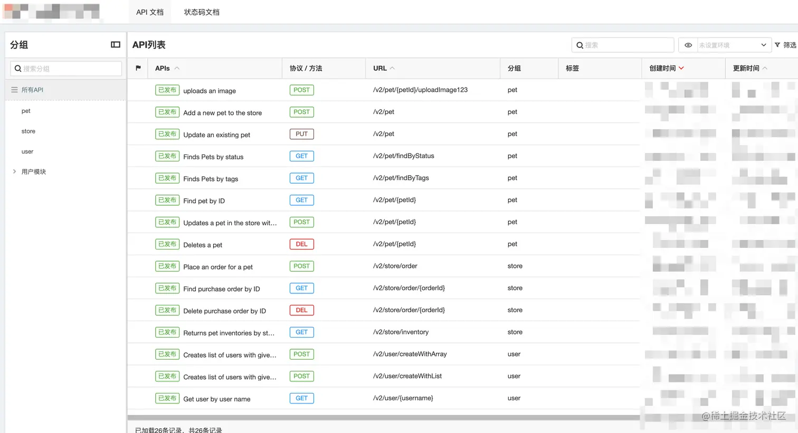Screen dimensions: 798x433
Task: Open Add a new pet to the store
Action: (222, 113)
